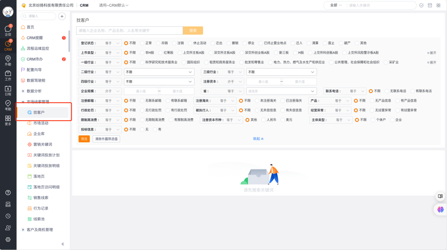Open 省 请选择 dropdown
This screenshot has width=447, height=250.
[281, 91]
